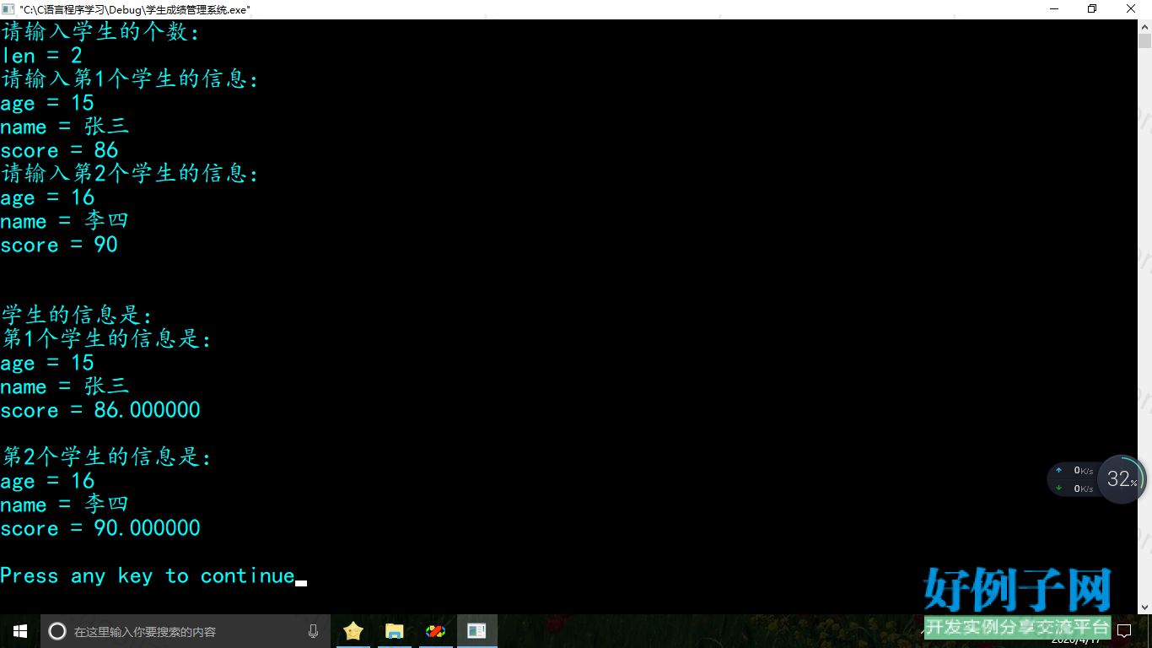Click the line "第1个学生的信息是:"
The image size is (1152, 648).
tap(106, 339)
